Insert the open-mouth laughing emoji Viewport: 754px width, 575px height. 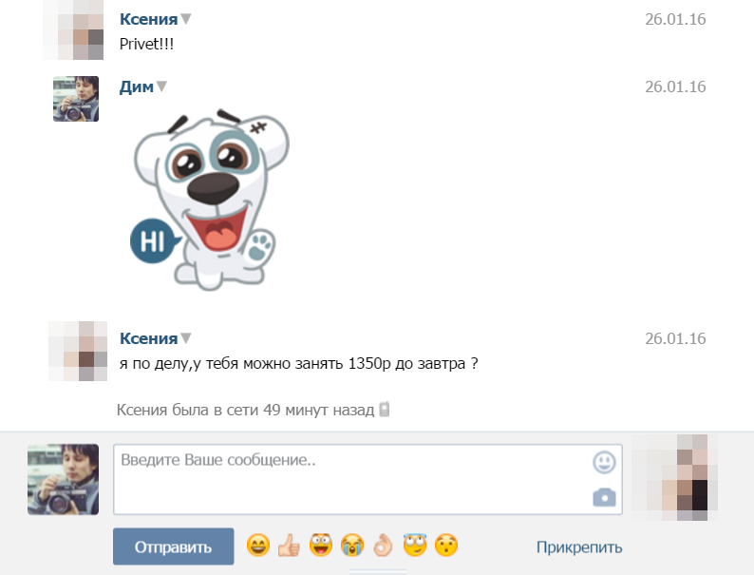point(320,546)
